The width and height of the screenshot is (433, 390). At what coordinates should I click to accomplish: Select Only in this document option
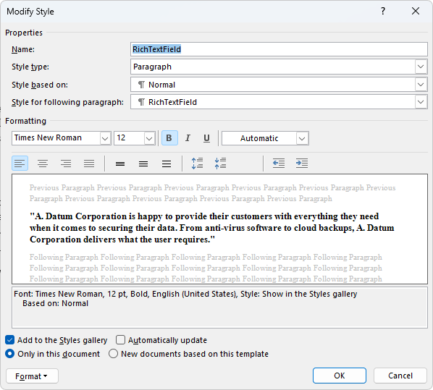coord(9,354)
